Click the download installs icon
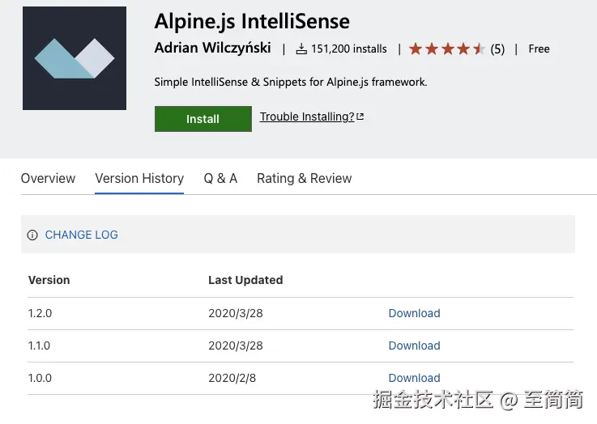597x424 pixels. (x=301, y=49)
